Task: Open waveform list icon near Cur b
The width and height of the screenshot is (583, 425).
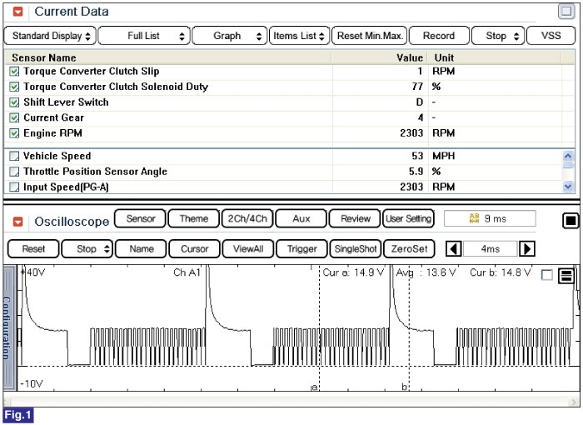Action: click(x=566, y=275)
